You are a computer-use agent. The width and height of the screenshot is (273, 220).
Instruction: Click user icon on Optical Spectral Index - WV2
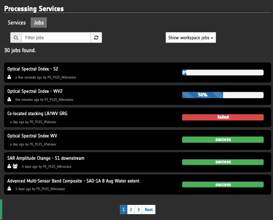[x=9, y=100]
